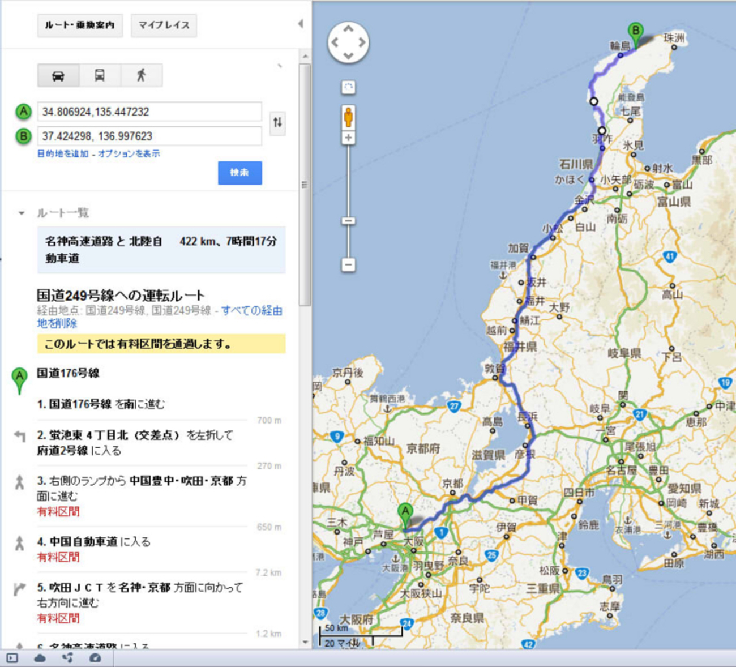
Task: Click the blue 検索 search button
Action: click(240, 173)
